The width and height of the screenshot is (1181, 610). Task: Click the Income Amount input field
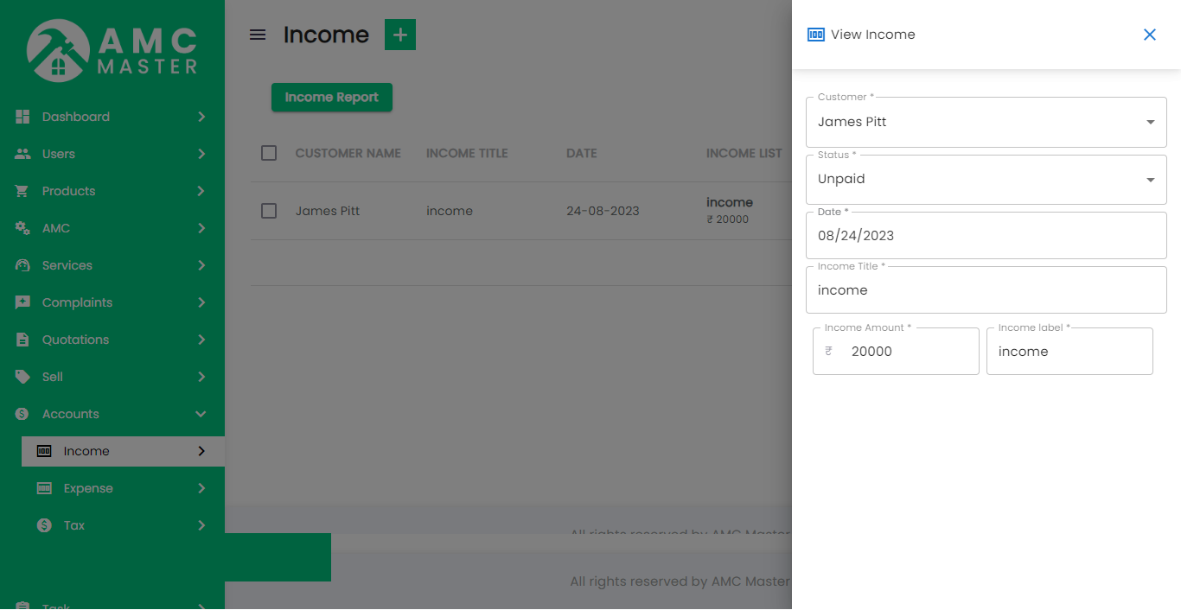click(x=908, y=352)
